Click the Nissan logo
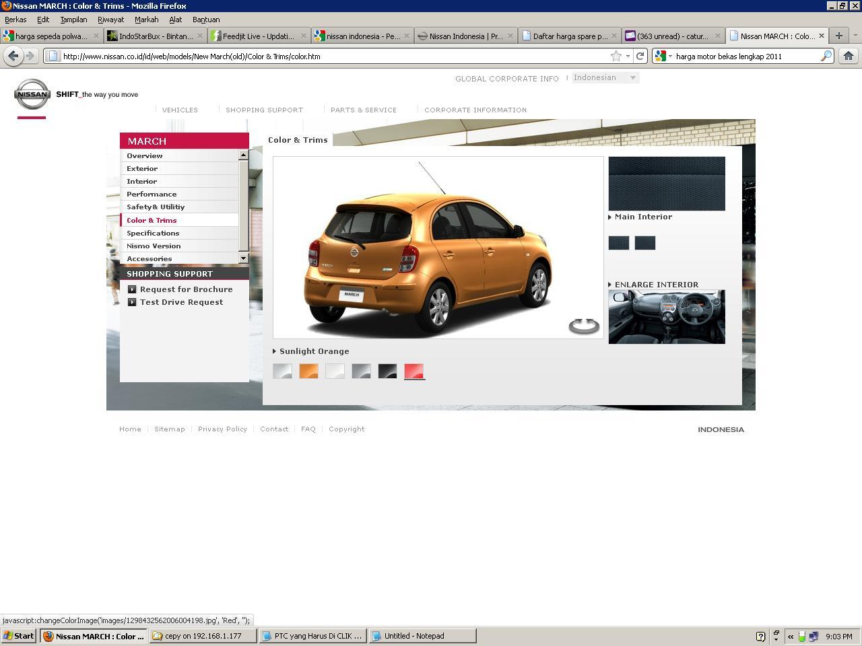Image resolution: width=862 pixels, height=646 pixels. click(32, 95)
